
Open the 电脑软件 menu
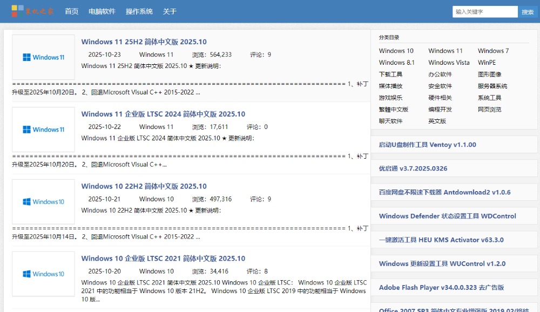click(102, 11)
